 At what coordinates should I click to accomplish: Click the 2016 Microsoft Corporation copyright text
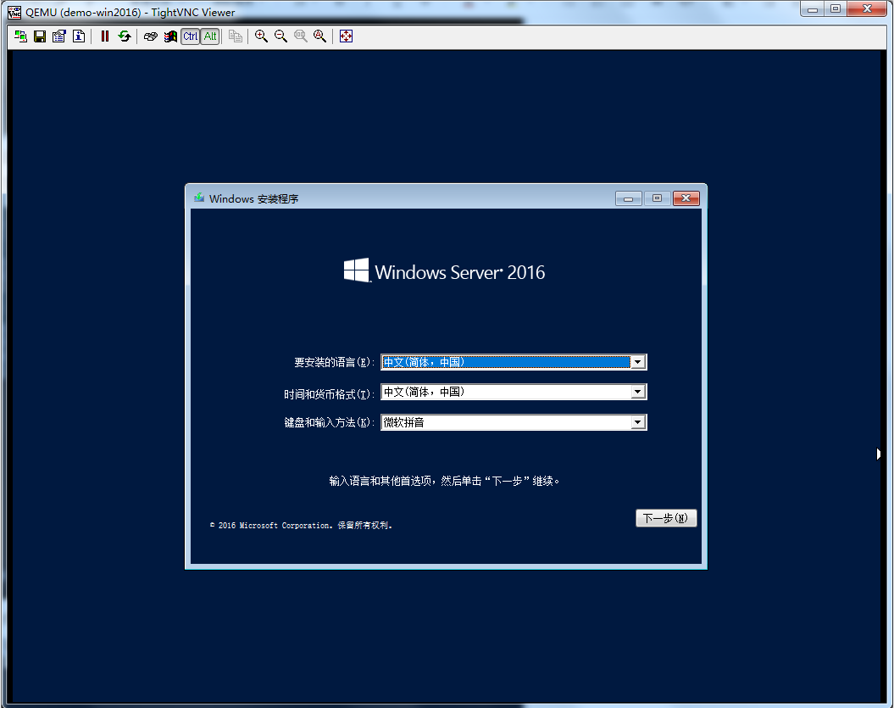(301, 526)
